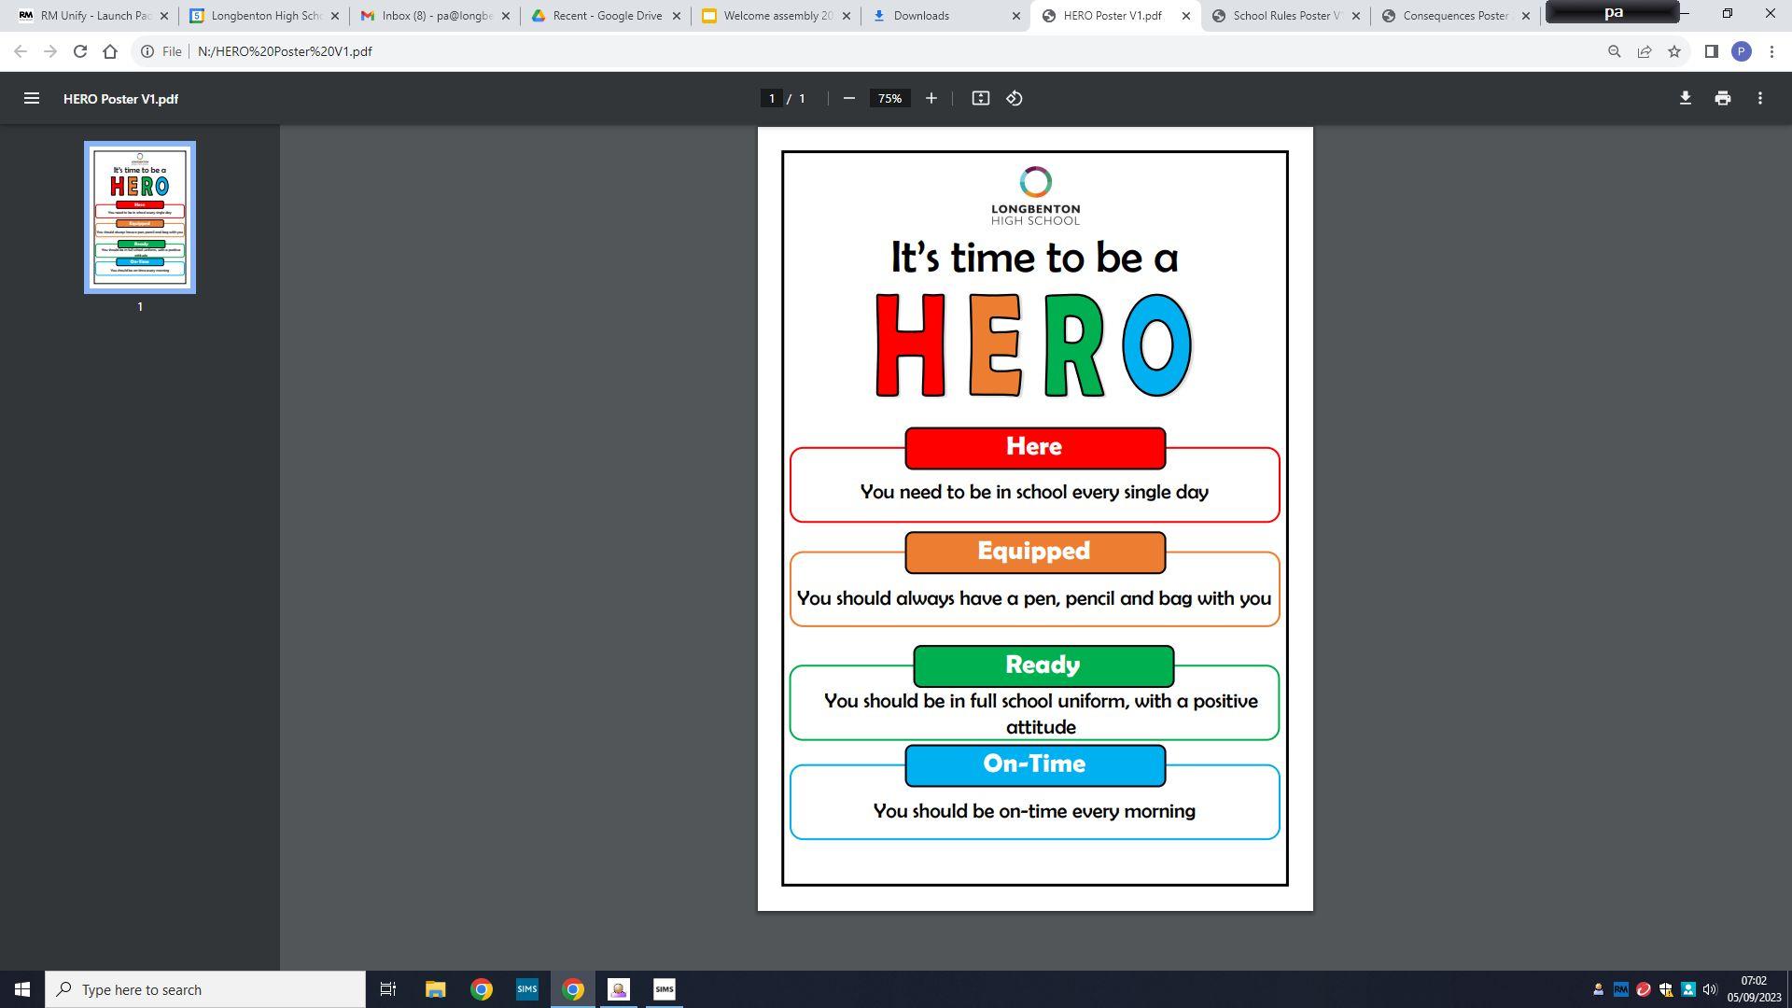1792x1008 pixels.
Task: Download the HERO Poster PDF
Action: (1685, 98)
